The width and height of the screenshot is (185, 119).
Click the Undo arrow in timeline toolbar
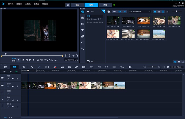(x=31, y=67)
